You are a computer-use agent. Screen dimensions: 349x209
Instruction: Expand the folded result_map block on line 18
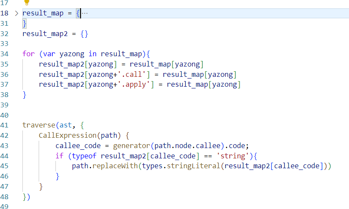[16, 13]
